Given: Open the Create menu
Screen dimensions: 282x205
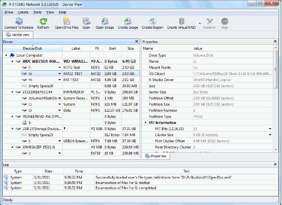Looking at the screenshot, I should 23,12.
